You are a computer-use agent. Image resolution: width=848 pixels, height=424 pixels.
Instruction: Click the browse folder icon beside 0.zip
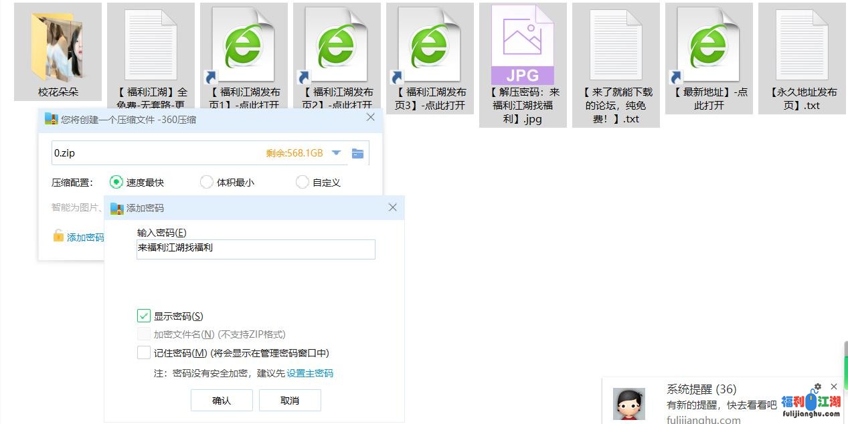click(x=358, y=153)
